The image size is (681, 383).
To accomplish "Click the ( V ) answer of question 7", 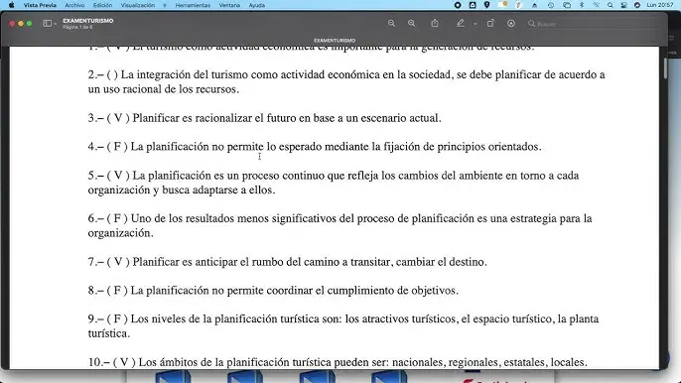I will pyautogui.click(x=118, y=262).
